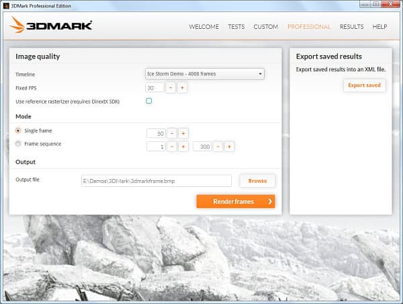Viewport: 403px width, 304px height.
Task: Decrease the Single frame number
Action: coord(172,133)
